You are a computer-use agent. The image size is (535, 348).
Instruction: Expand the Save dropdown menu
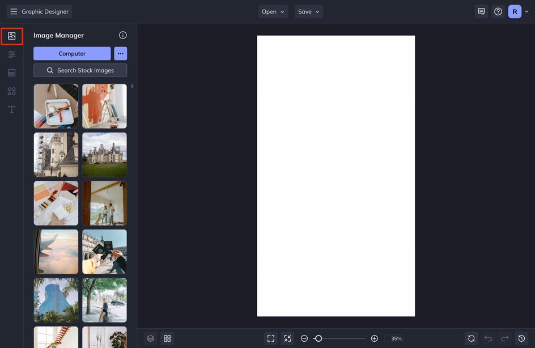(309, 11)
